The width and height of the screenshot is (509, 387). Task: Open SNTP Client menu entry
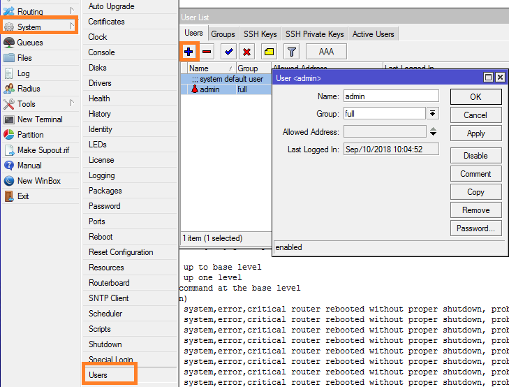click(x=130, y=298)
